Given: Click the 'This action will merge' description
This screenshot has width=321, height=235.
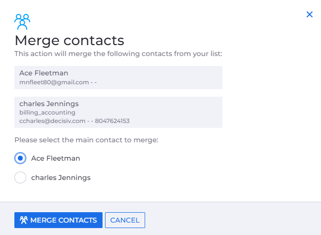Looking at the screenshot, I should pyautogui.click(x=118, y=53).
